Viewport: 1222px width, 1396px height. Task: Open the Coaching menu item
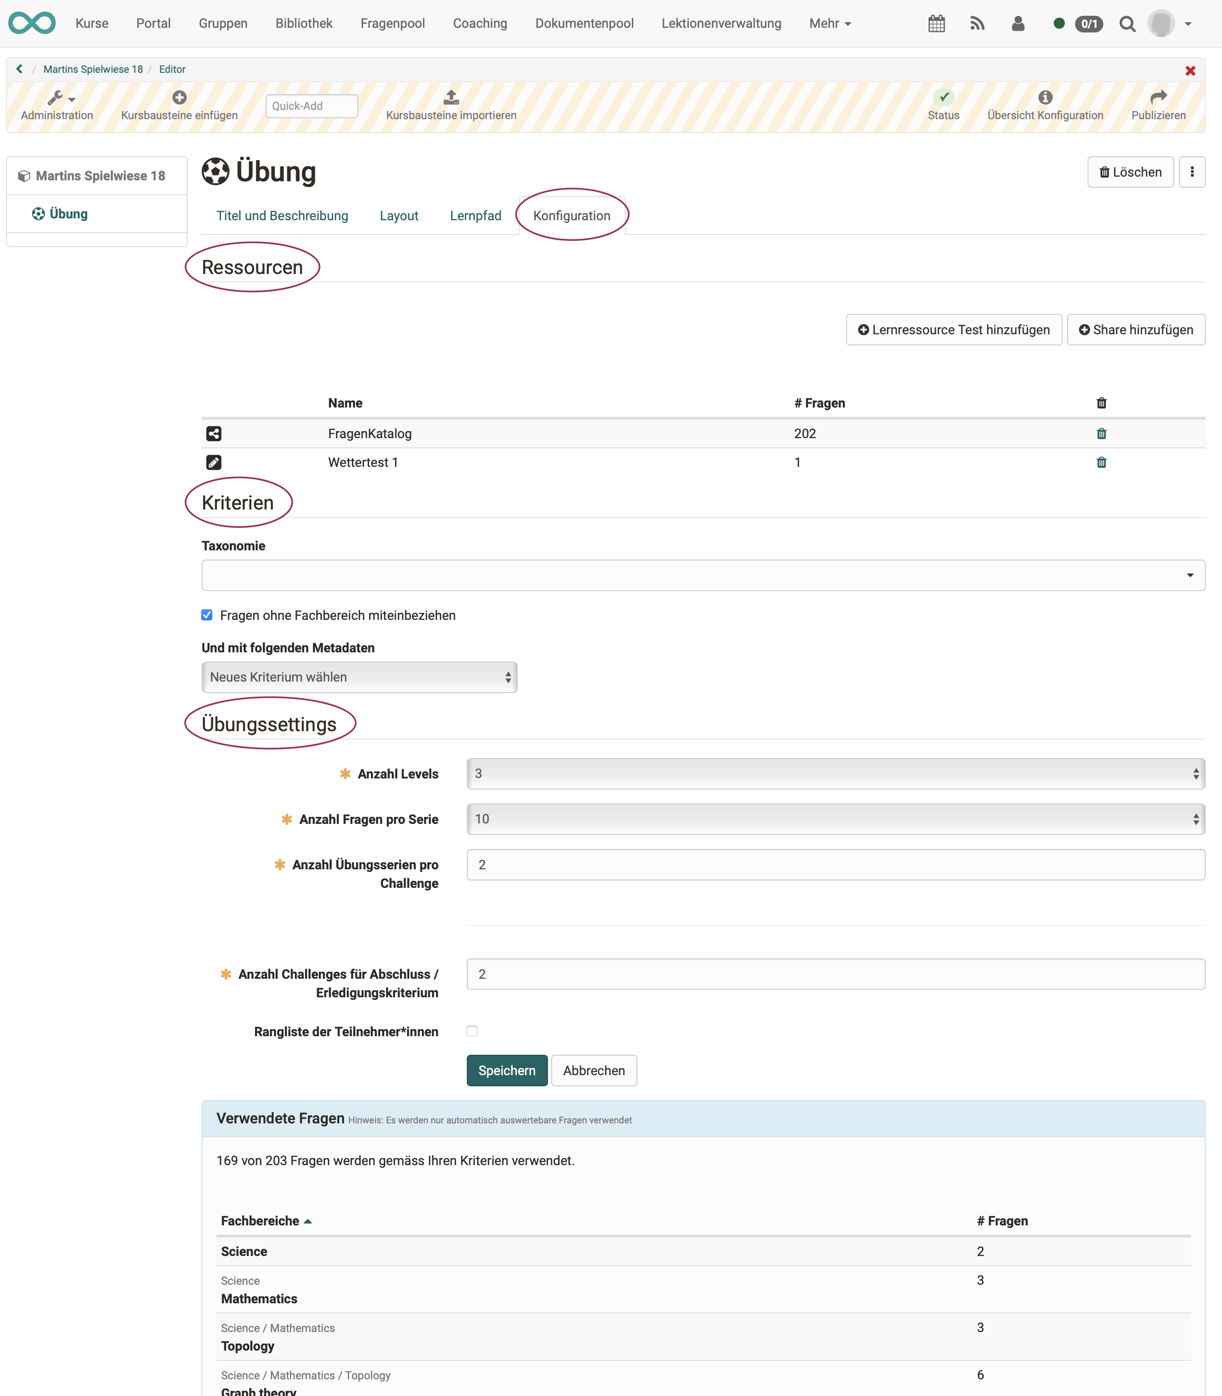(x=480, y=23)
